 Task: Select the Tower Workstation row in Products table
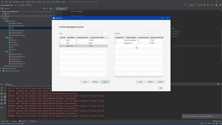[139, 40]
